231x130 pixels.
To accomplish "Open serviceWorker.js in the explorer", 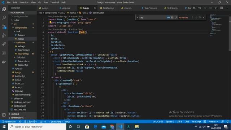I will [x=23, y=95].
